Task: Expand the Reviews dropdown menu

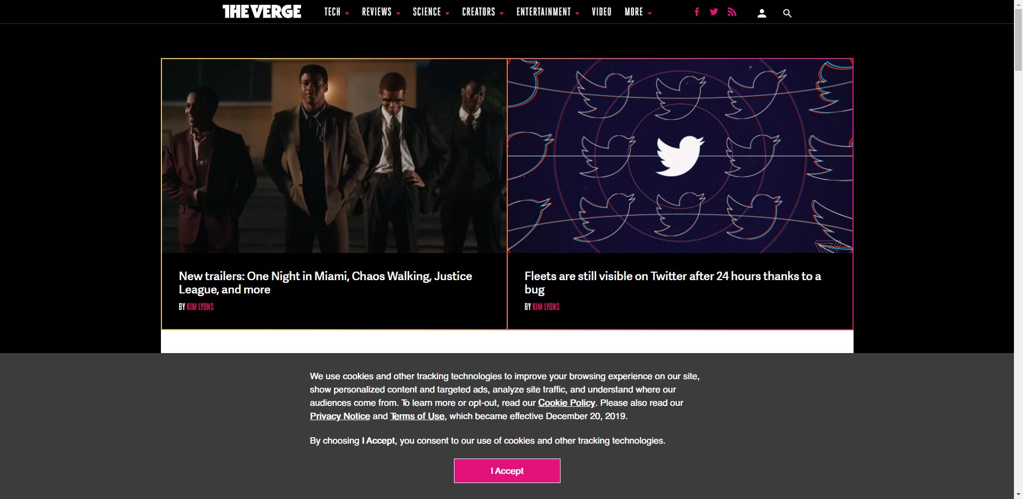Action: click(380, 12)
